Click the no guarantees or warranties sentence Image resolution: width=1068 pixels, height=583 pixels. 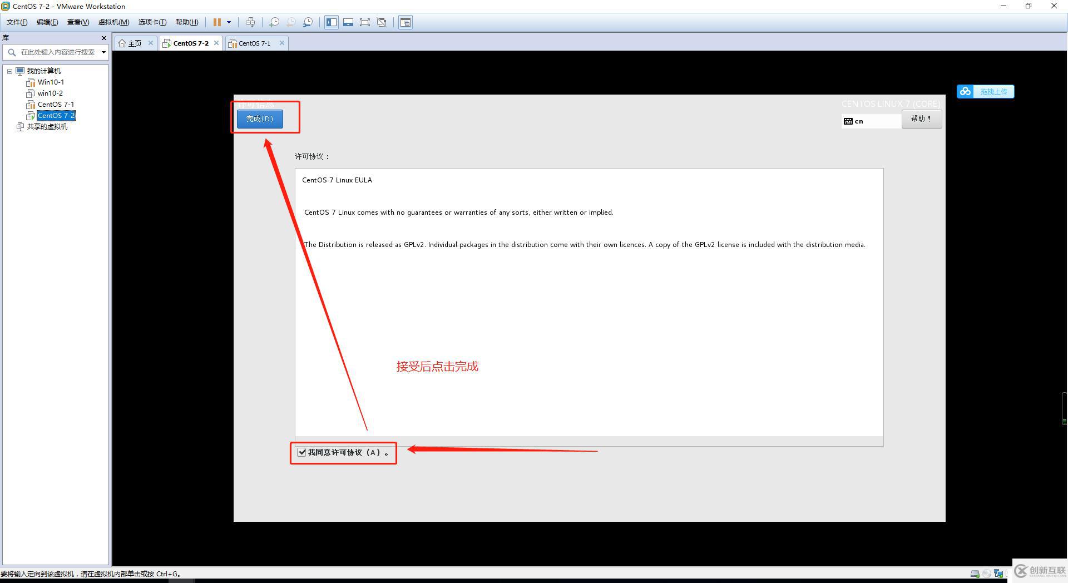(459, 213)
